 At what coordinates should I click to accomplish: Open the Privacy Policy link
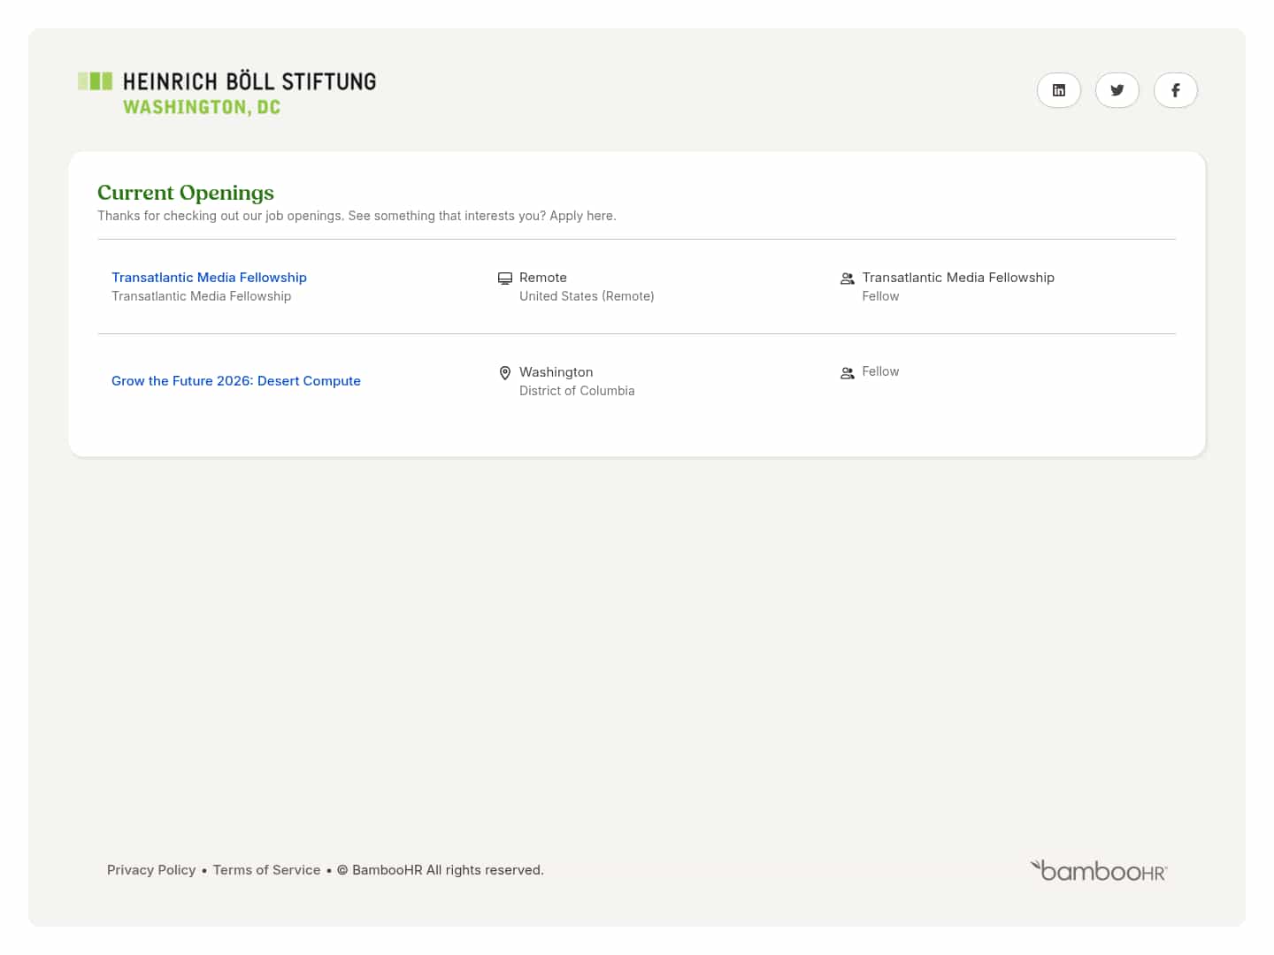pyautogui.click(x=151, y=870)
